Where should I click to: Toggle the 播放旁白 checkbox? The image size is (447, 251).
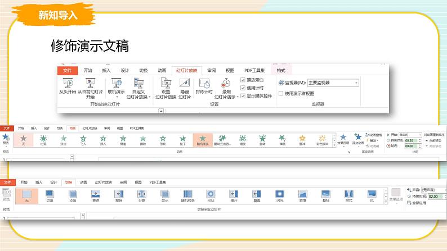[x=243, y=80]
